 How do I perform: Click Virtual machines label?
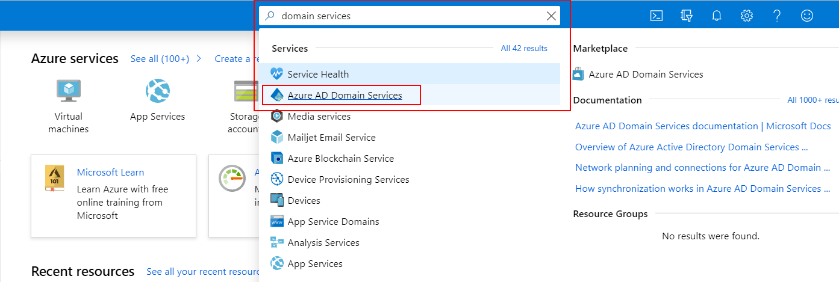tap(68, 123)
